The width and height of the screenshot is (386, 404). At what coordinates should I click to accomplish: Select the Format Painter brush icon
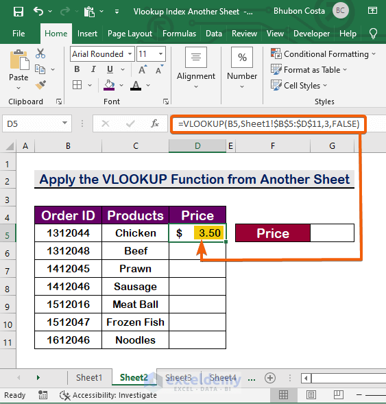point(40,85)
